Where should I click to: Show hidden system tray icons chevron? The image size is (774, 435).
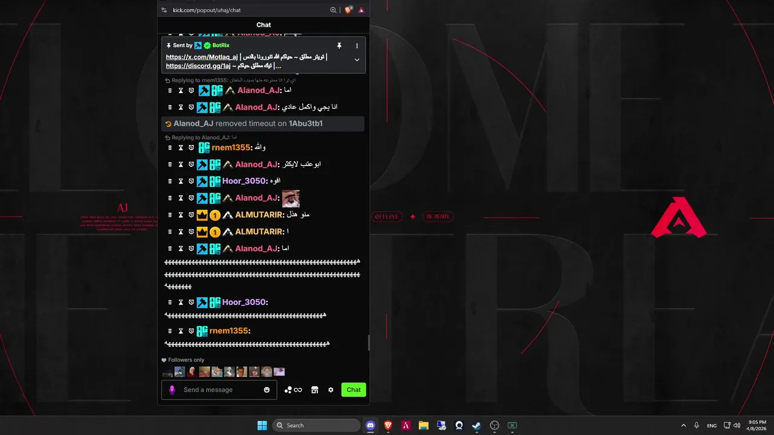coord(683,425)
